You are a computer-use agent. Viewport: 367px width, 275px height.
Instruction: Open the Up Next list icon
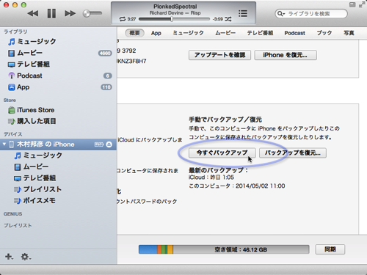[x=243, y=13]
